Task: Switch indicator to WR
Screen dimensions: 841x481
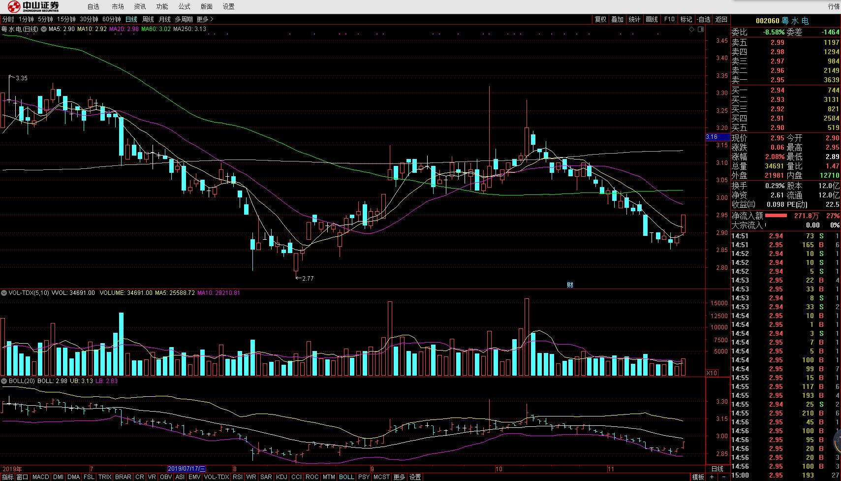Action: [x=251, y=477]
